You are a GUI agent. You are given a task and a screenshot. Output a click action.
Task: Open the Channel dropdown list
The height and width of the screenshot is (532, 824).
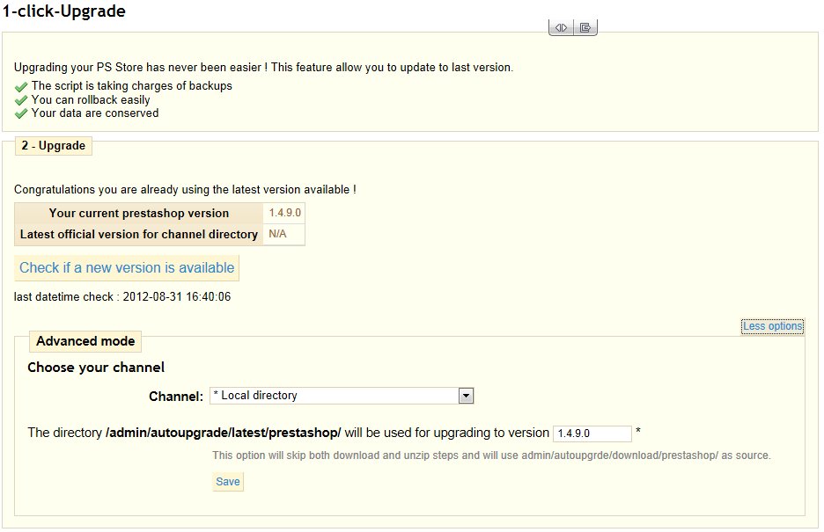click(342, 396)
